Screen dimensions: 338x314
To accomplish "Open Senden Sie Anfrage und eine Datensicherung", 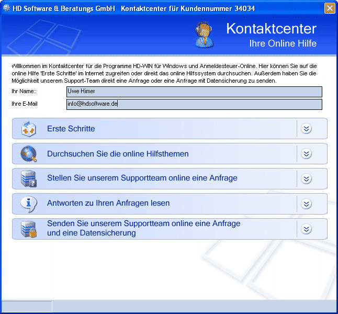I will pos(144,228).
